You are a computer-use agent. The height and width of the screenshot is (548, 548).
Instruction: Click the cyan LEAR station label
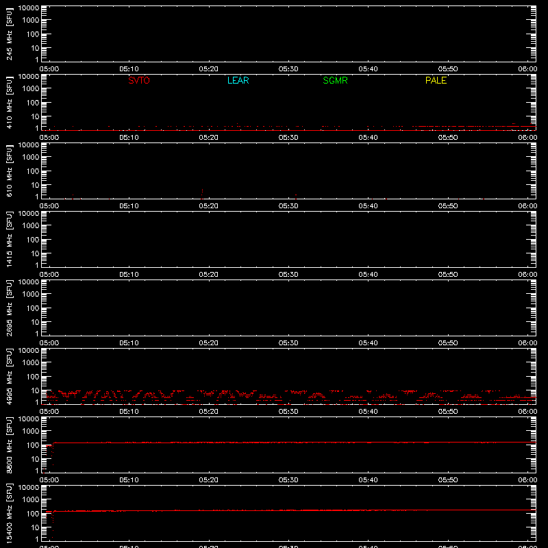[238, 80]
